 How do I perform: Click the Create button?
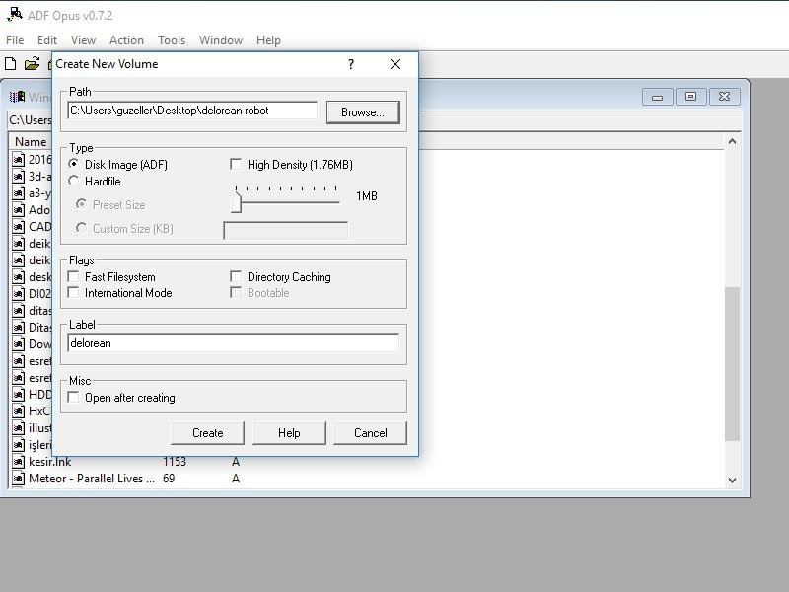tap(208, 433)
